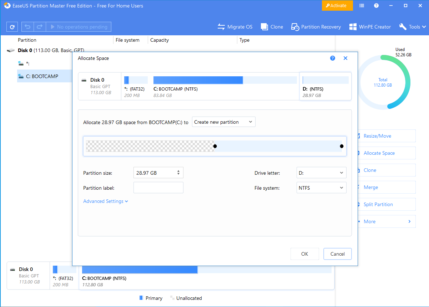The height and width of the screenshot is (307, 429).
Task: Click the Primary legend entry
Action: [151, 298]
